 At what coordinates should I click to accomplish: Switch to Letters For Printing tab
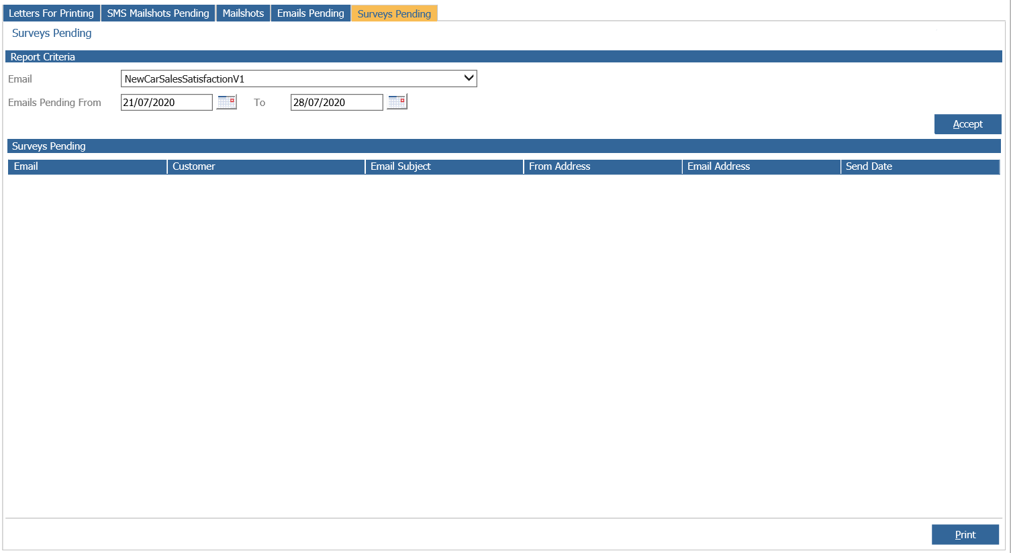[x=51, y=13]
